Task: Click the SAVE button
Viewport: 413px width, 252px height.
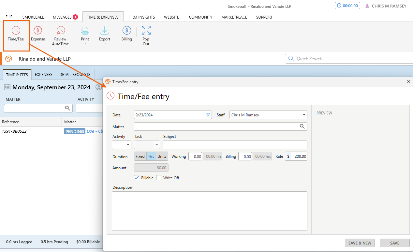Action: pos(395,243)
